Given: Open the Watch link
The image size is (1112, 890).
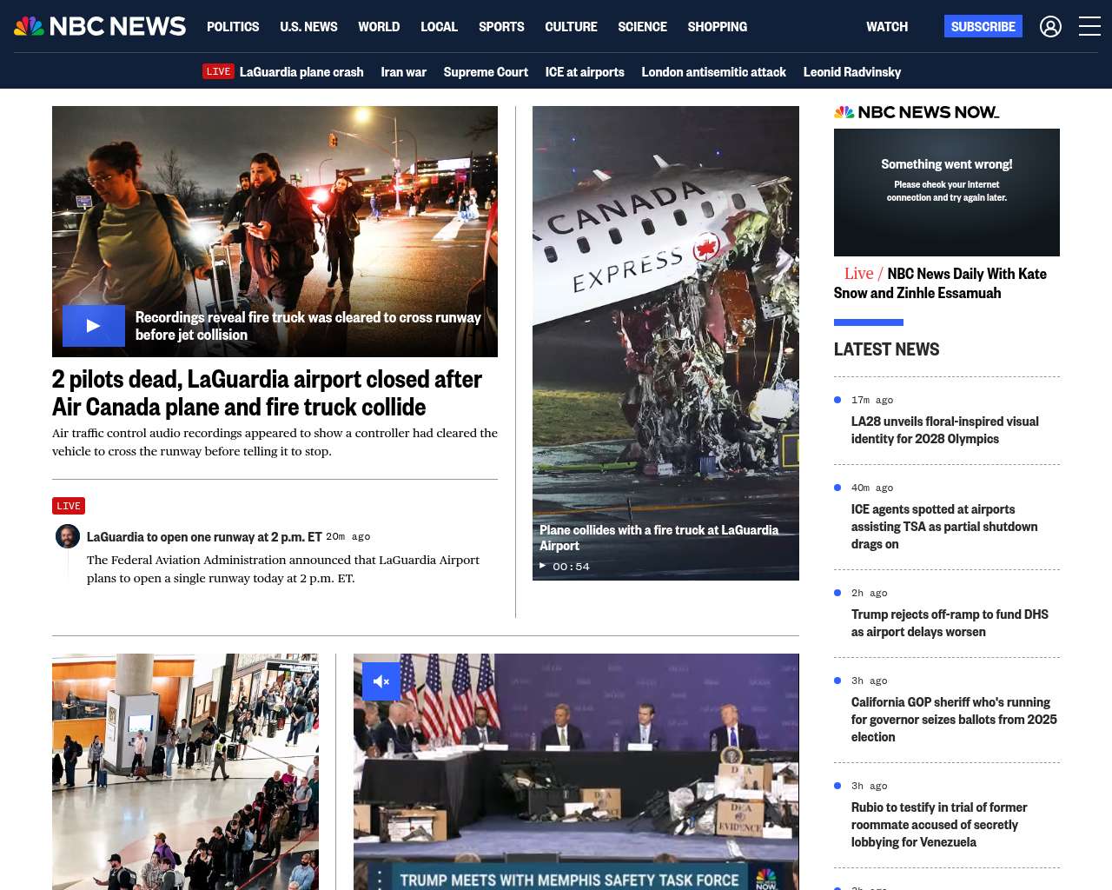Looking at the screenshot, I should pyautogui.click(x=887, y=27).
